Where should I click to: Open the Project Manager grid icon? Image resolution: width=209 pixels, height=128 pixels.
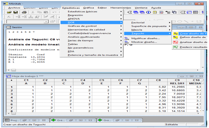(196, 12)
